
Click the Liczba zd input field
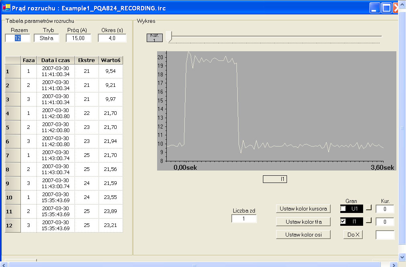pos(244,219)
